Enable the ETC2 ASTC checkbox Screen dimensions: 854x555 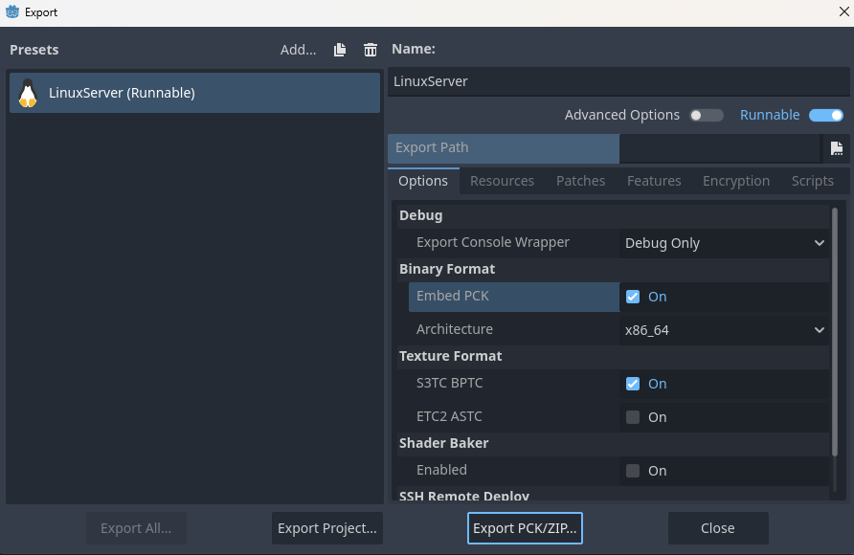[x=633, y=417]
